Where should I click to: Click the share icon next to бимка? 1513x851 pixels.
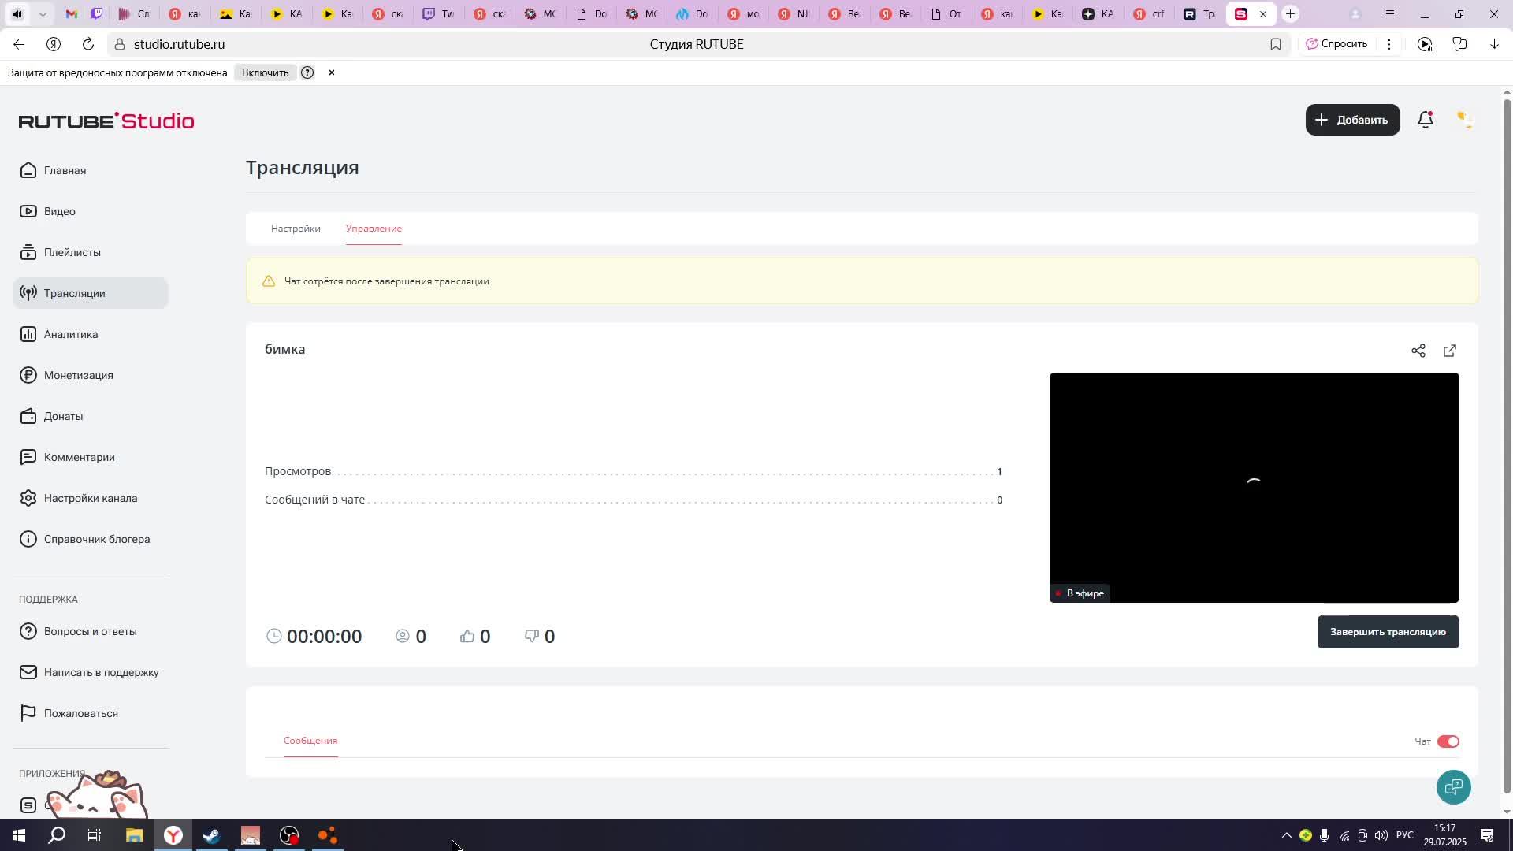pyautogui.click(x=1418, y=351)
